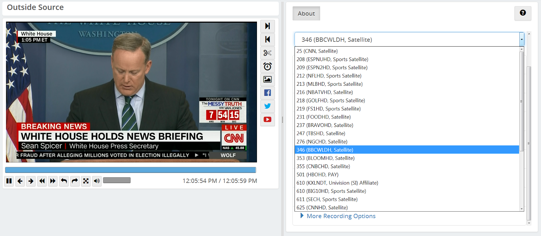Select 219 (FS1HD, Sports Satellite)
The image size is (541, 236).
tap(407, 109)
